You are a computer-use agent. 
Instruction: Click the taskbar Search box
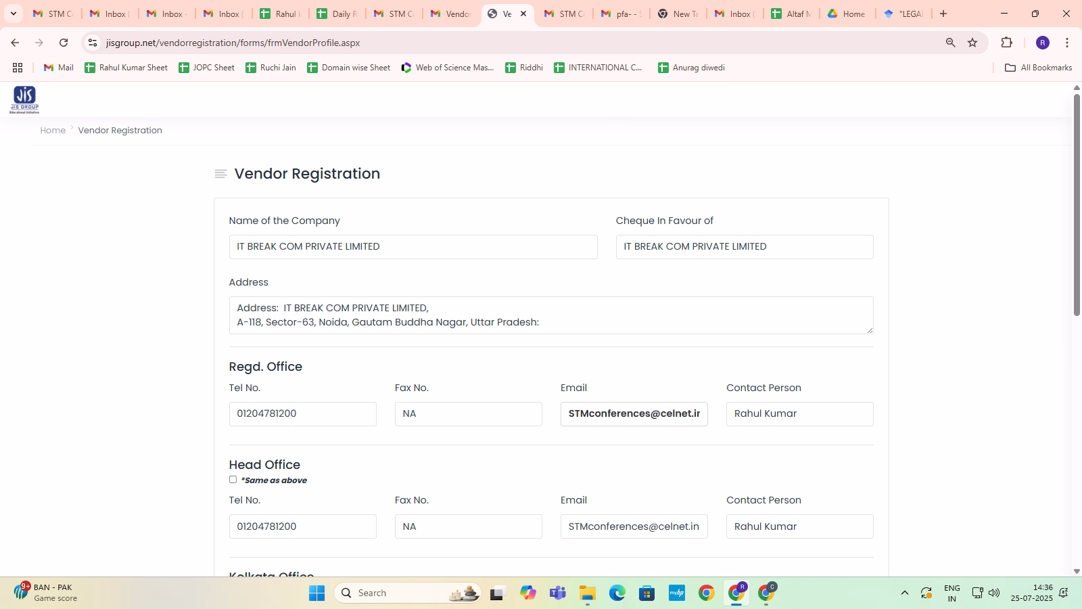click(x=408, y=593)
